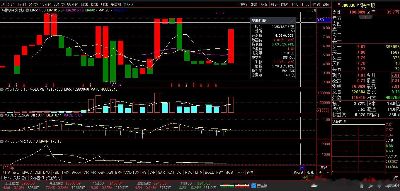Expand the 扩展∧ panel
400x191 pixels.
(x=6, y=178)
